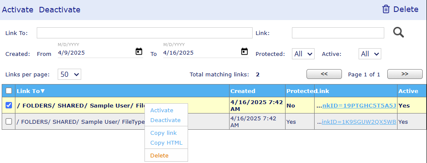
Task: Check the second link row checkbox
Action: tap(9, 122)
